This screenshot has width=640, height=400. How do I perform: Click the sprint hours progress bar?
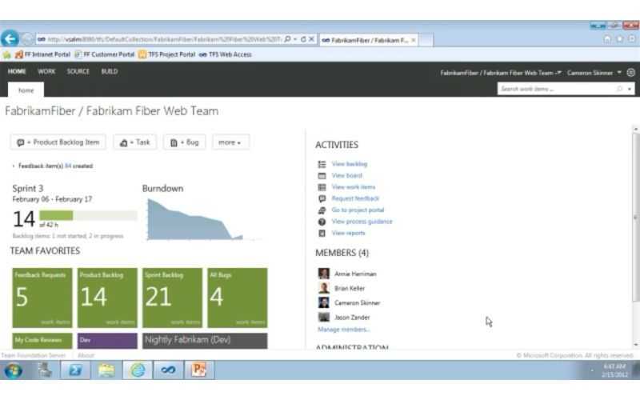click(x=88, y=215)
